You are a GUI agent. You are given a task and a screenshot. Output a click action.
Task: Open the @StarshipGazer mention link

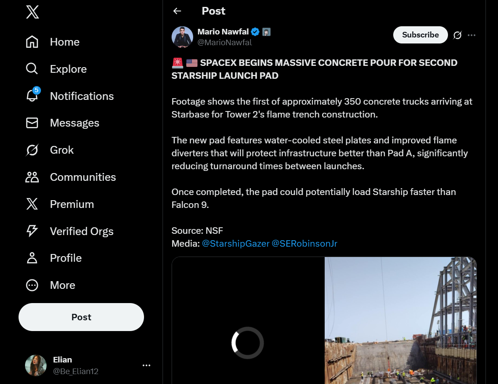(235, 244)
